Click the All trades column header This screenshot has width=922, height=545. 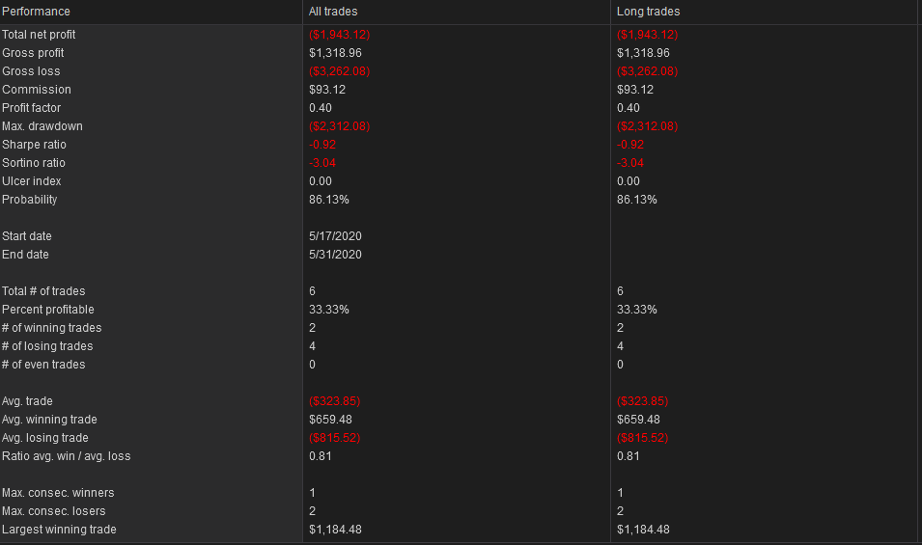pyautogui.click(x=333, y=12)
